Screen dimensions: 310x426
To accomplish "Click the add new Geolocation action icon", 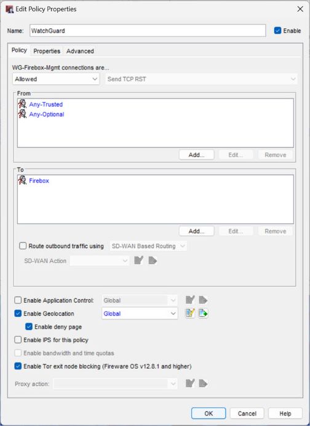I will point(203,313).
